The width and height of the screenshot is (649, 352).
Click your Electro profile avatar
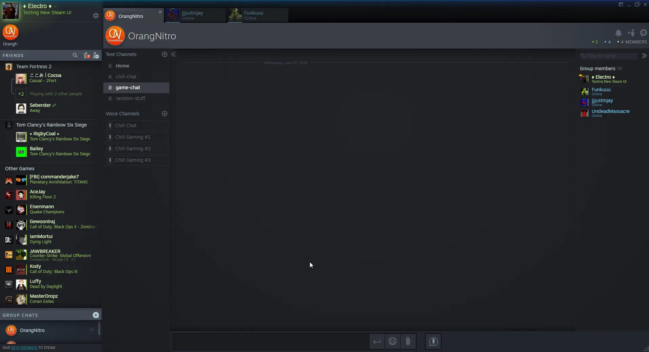tap(11, 11)
